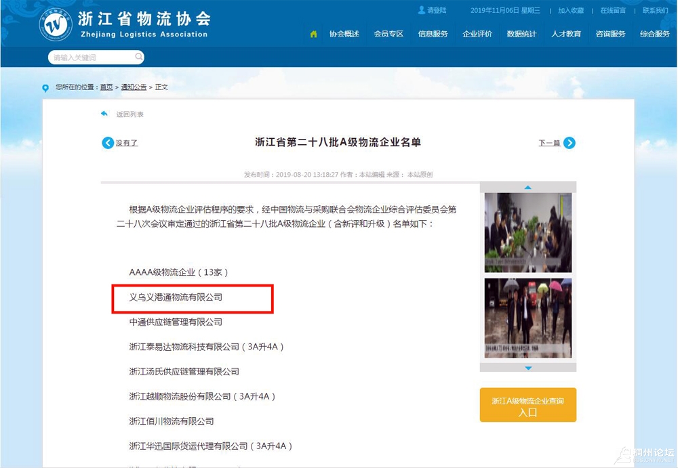678x468 pixels.
Task: Open the 企业评价 menu
Action: pyautogui.click(x=477, y=34)
